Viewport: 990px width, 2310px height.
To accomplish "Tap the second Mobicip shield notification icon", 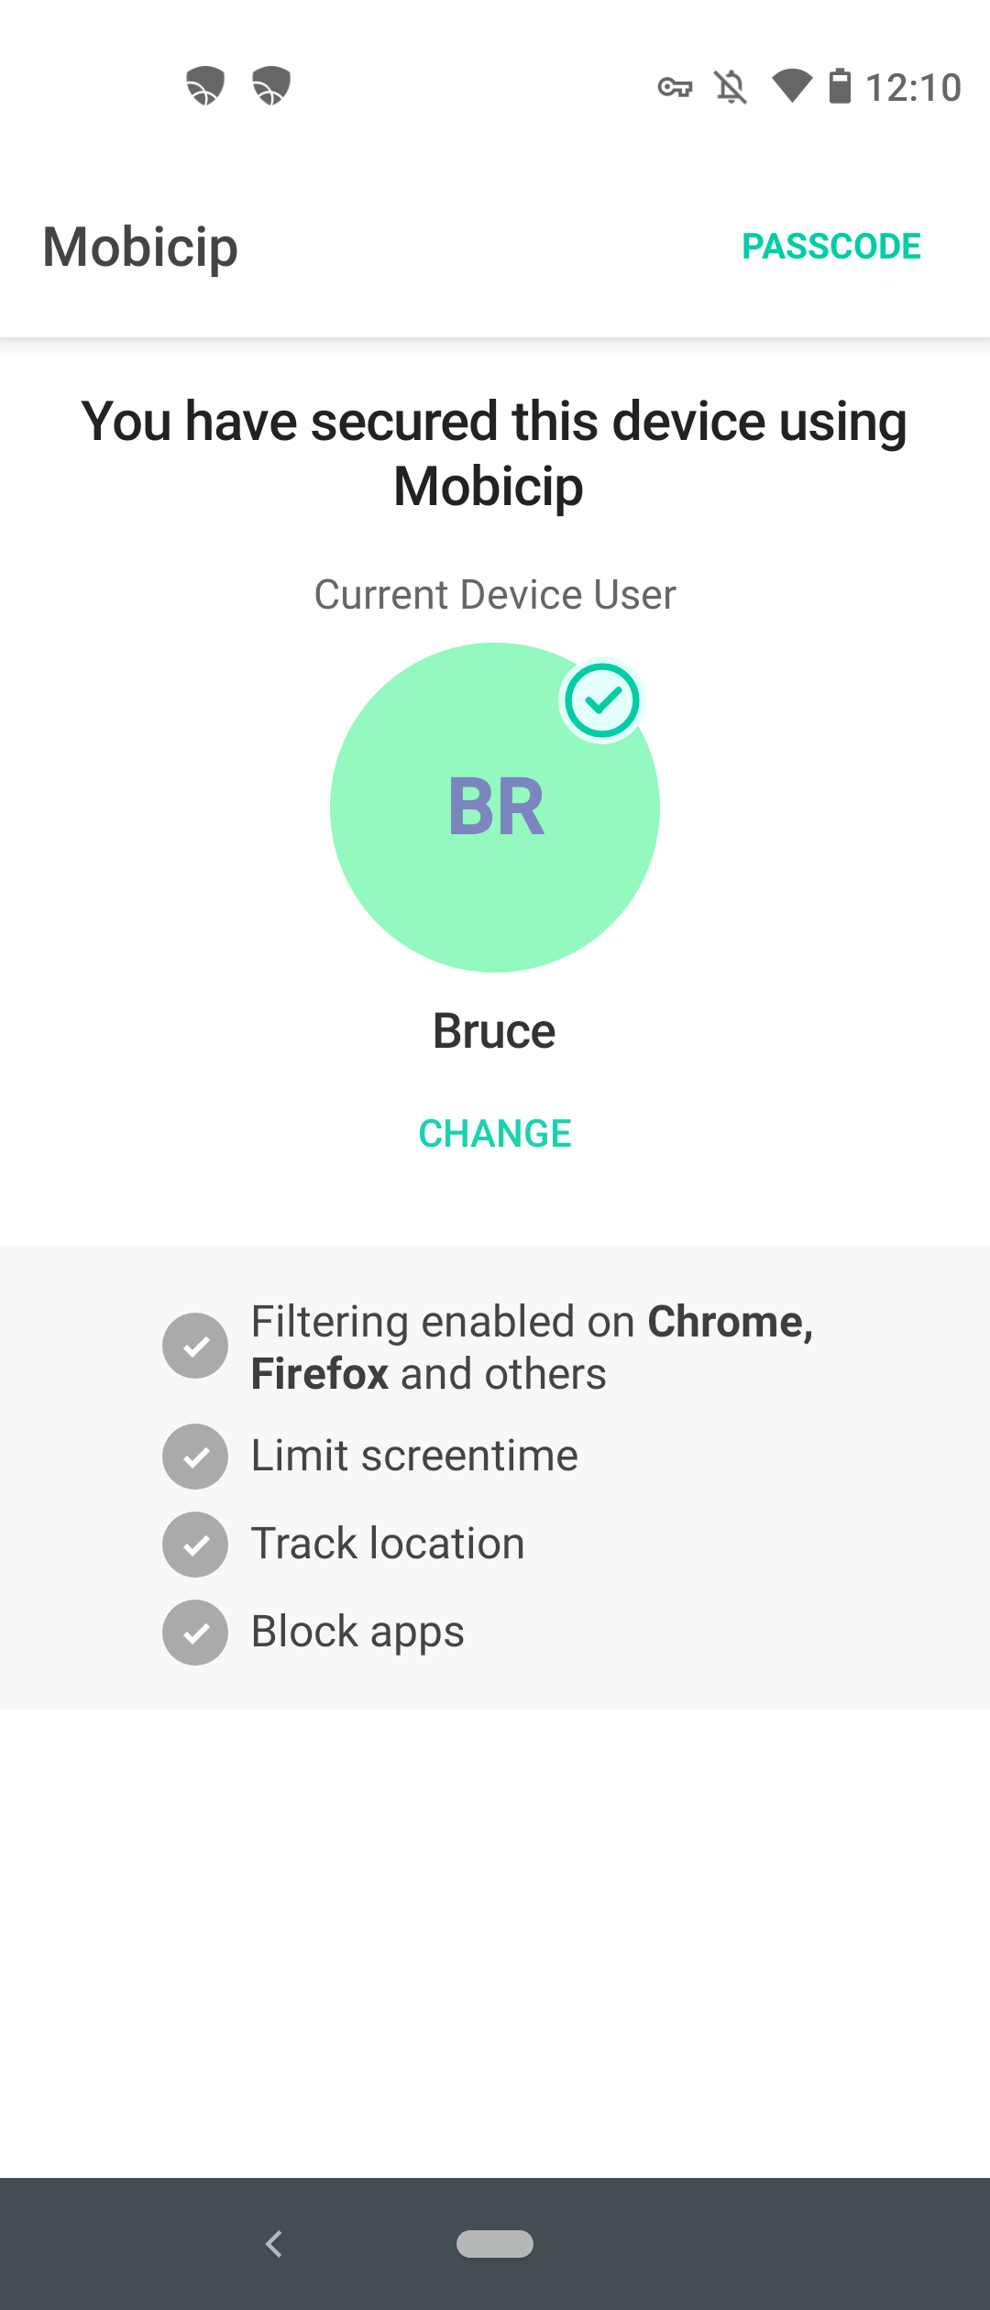I will click(271, 86).
